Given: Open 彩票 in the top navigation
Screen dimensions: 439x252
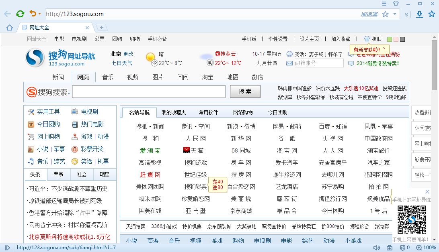Looking at the screenshot, I should (x=99, y=39).
